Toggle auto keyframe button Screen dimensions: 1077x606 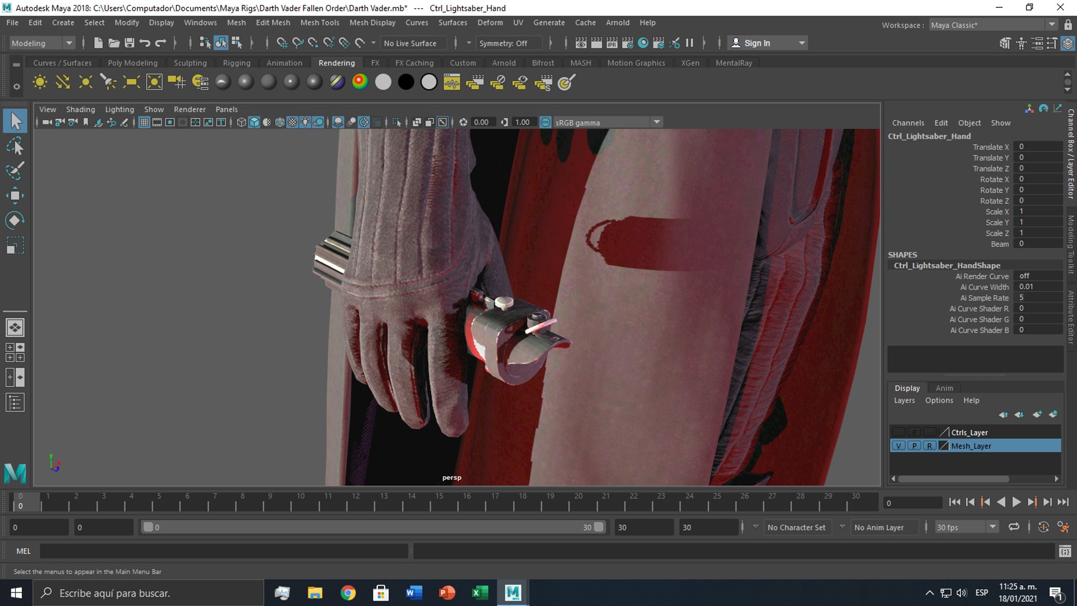coord(1043,527)
